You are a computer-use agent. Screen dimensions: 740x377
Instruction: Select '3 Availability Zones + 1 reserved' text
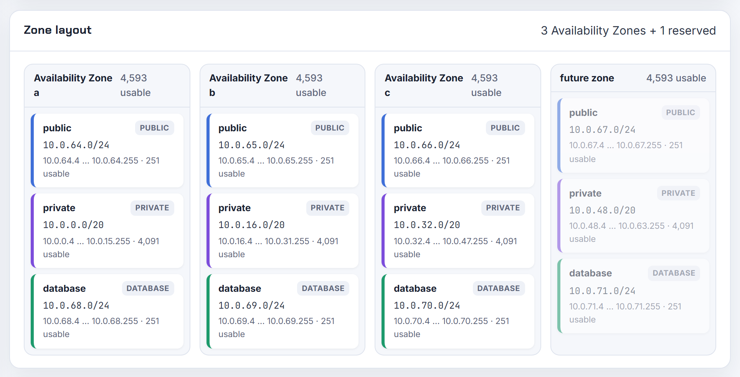pos(628,30)
